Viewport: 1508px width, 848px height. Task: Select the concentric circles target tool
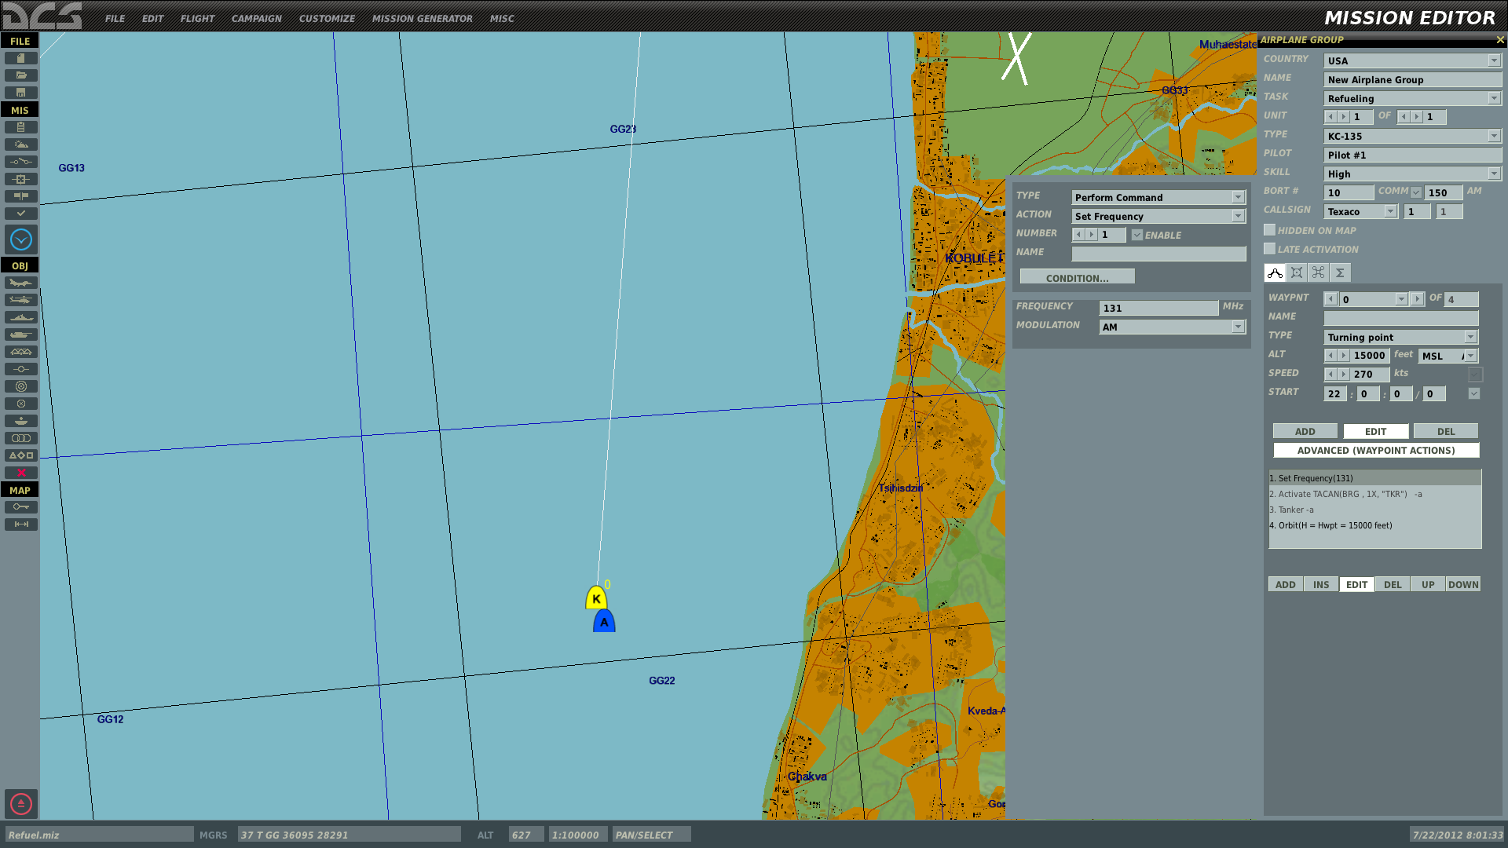[20, 386]
